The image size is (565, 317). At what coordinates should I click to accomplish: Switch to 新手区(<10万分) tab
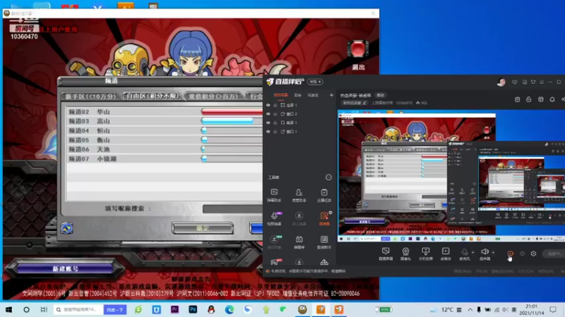point(91,97)
